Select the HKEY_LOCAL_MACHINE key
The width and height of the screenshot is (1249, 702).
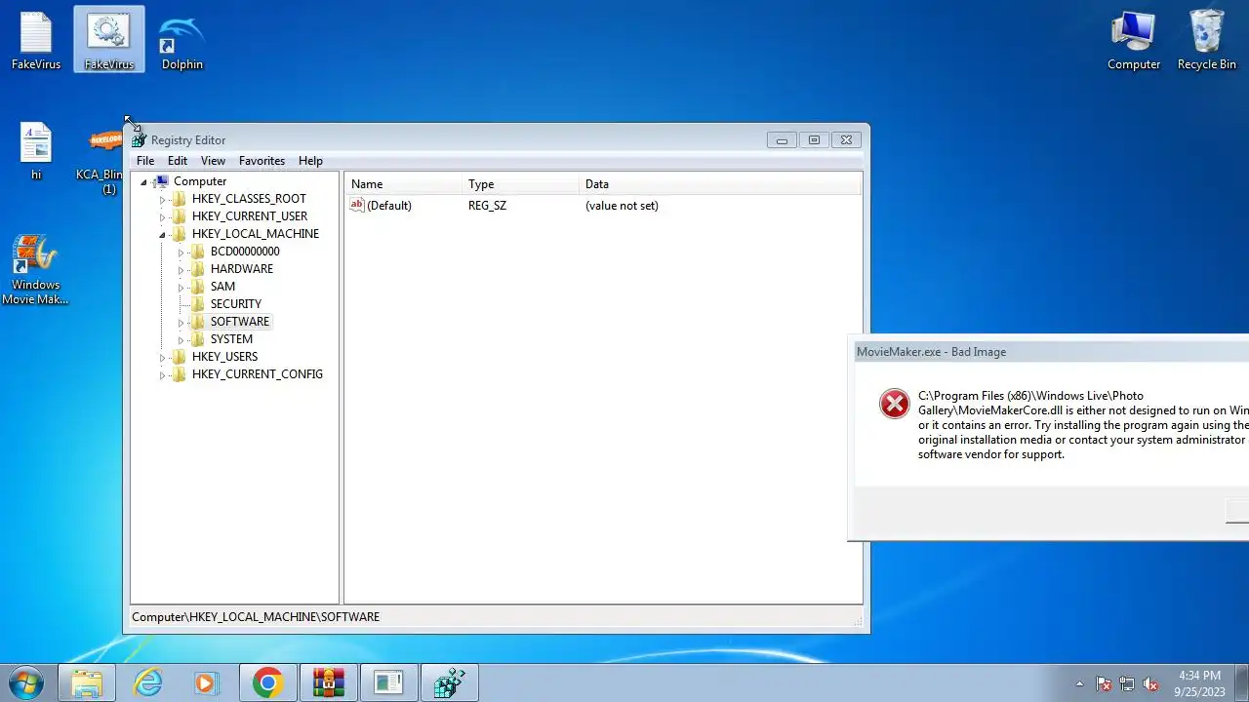[x=256, y=234]
